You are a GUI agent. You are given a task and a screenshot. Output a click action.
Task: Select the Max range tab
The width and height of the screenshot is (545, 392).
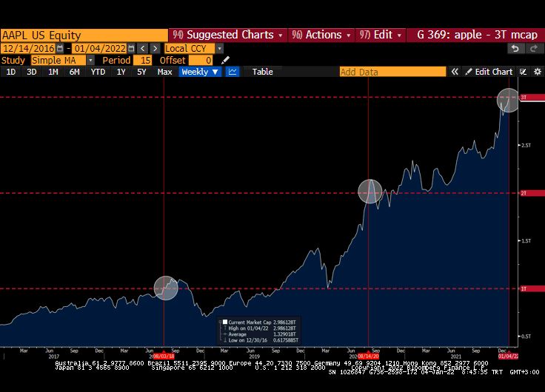pyautogui.click(x=164, y=72)
